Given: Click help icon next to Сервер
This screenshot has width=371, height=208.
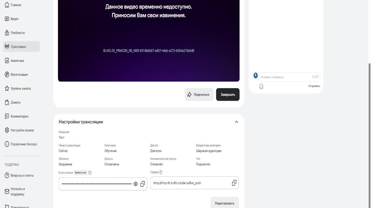Looking at the screenshot, I should (x=161, y=172).
